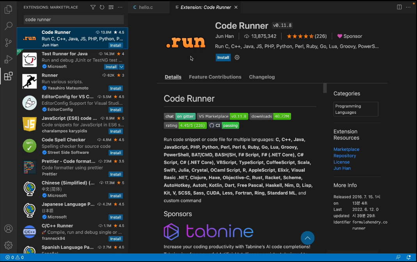Open the Accounts icon in activity bar

tap(8, 229)
